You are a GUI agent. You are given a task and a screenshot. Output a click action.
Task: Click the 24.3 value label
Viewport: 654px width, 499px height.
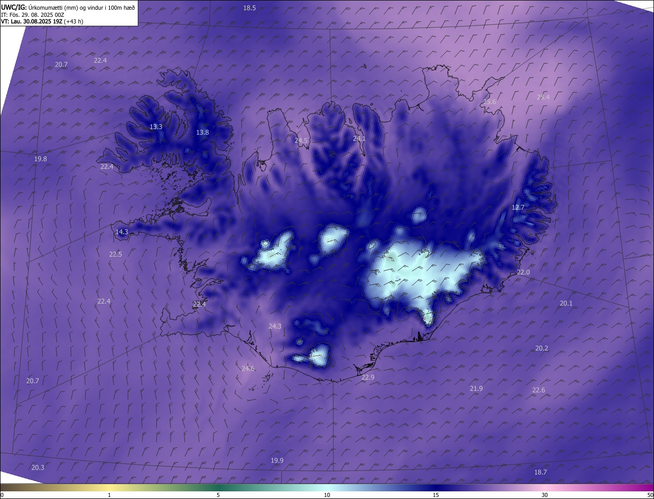pyautogui.click(x=275, y=326)
